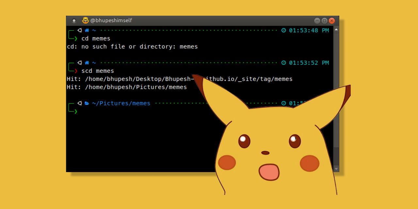The width and height of the screenshot is (418, 209).
Task: Click the nerd face emoji in title bar
Action: 85,20
